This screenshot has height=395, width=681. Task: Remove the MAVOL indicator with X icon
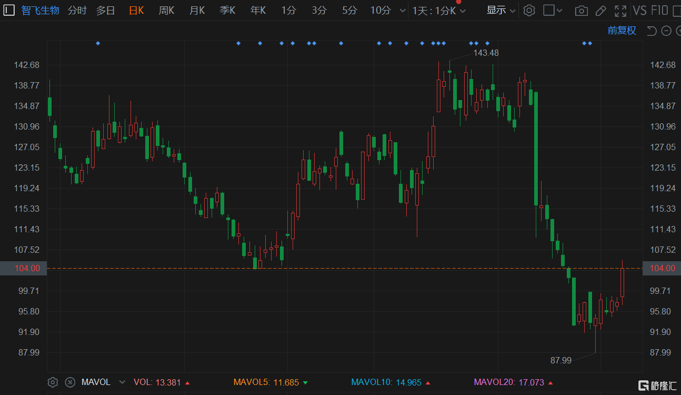[69, 382]
